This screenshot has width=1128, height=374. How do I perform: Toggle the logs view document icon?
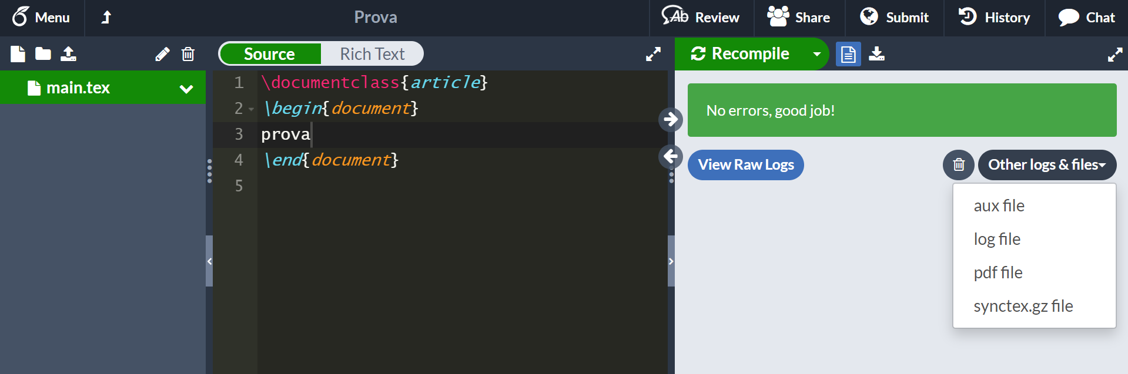coord(848,54)
